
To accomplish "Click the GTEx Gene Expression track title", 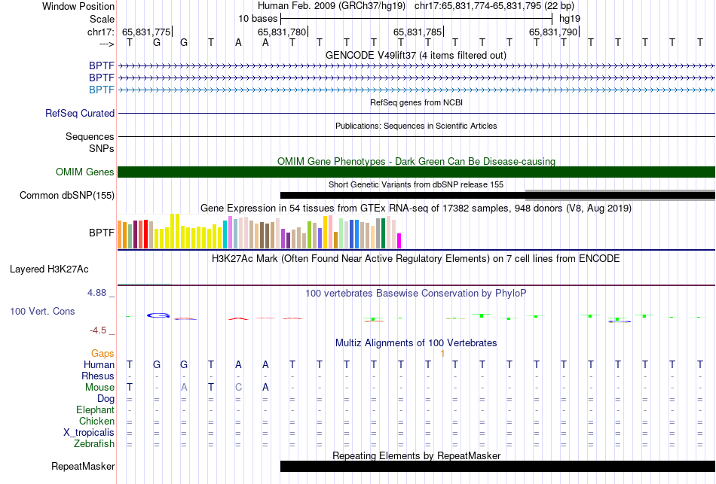I will (416, 208).
